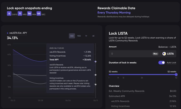The height and width of the screenshot is (109, 181).
Task: Switch chart range to 90D
Action: (79, 36)
